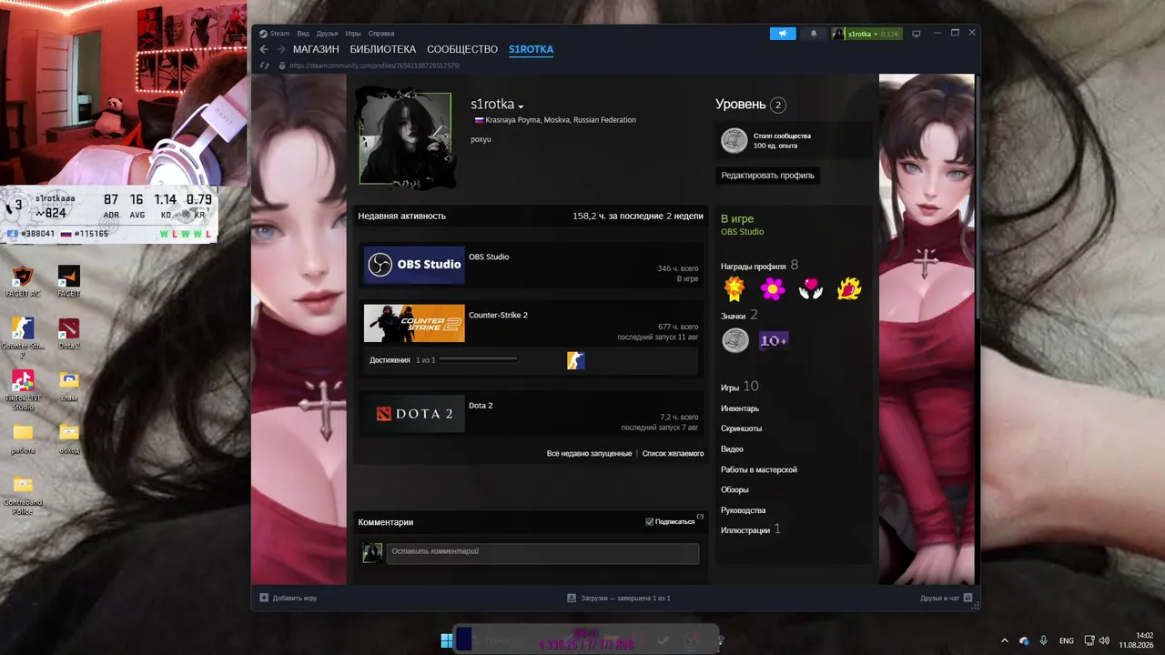Click the pink flower profile award
Image resolution: width=1165 pixels, height=655 pixels.
coord(773,289)
